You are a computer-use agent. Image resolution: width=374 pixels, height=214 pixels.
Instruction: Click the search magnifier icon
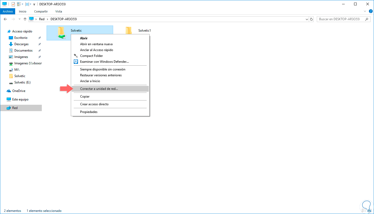click(367, 19)
